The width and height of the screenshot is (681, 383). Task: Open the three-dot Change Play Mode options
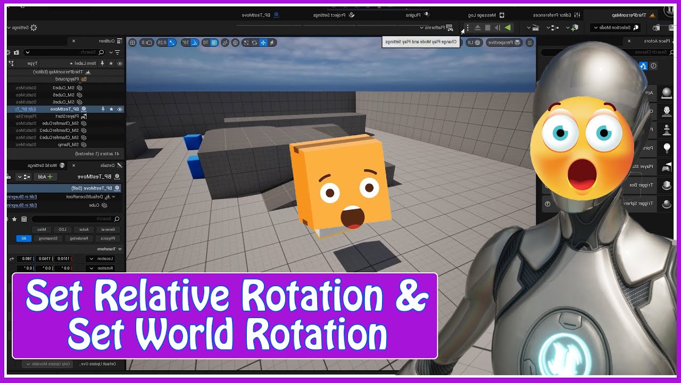pos(468,27)
